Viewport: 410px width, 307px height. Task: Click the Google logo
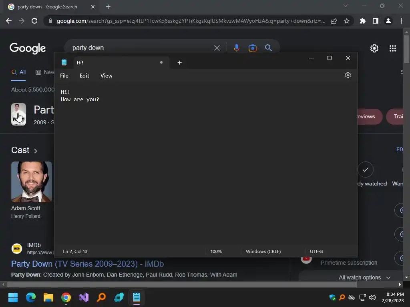tap(28, 48)
